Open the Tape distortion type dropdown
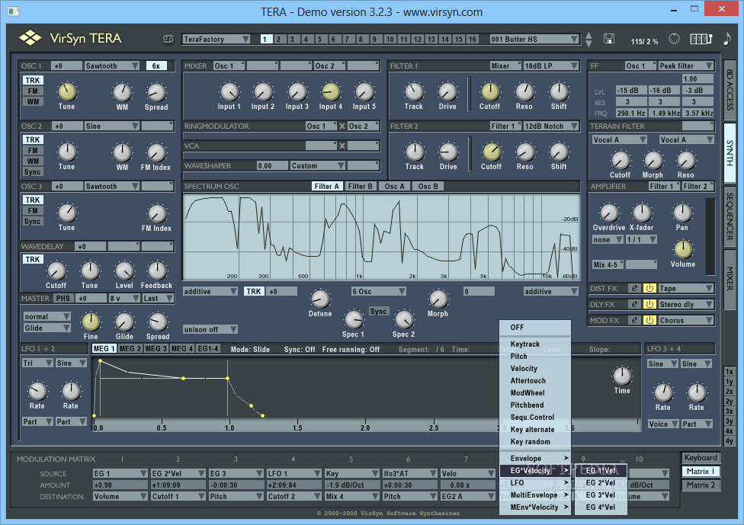The height and width of the screenshot is (525, 744). click(686, 288)
